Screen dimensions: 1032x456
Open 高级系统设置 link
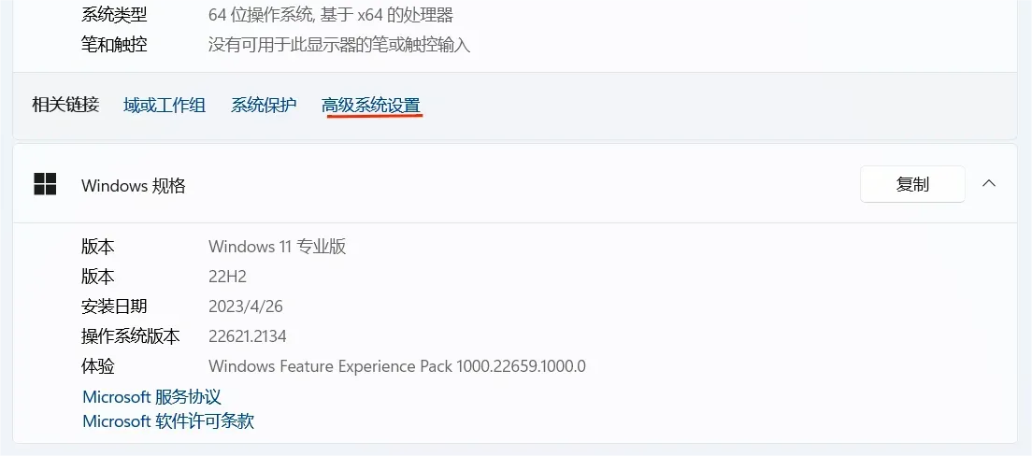pos(371,106)
